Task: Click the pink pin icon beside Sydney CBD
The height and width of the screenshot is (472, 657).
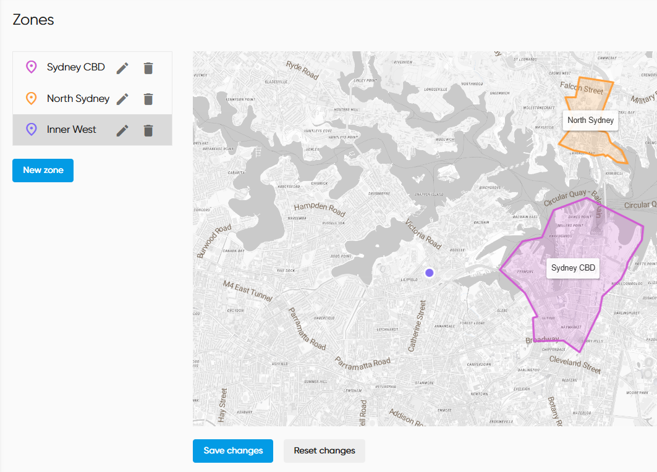Action: (x=31, y=67)
